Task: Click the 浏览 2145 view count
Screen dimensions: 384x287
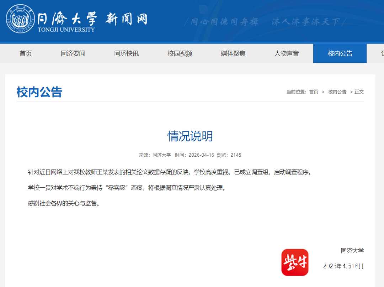Action: tap(229, 155)
